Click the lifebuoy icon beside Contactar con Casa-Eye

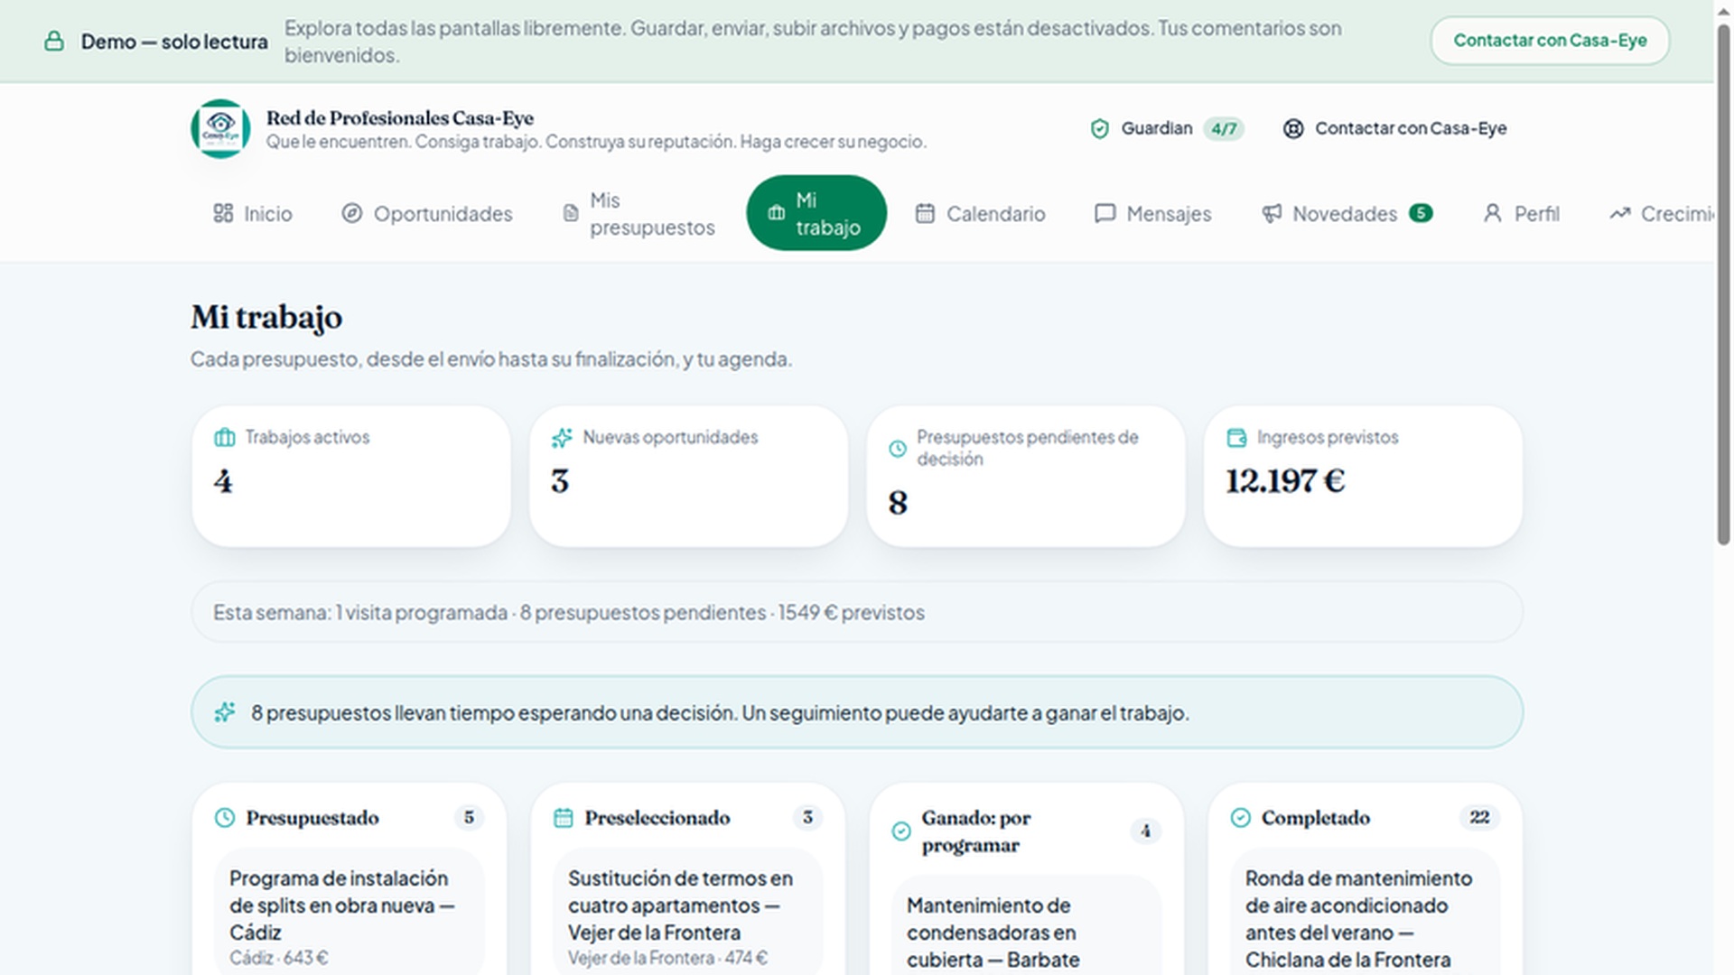[1293, 129]
